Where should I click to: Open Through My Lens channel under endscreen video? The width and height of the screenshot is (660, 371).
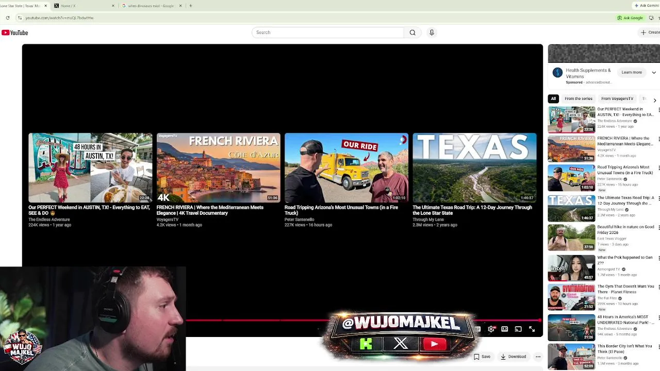point(428,220)
